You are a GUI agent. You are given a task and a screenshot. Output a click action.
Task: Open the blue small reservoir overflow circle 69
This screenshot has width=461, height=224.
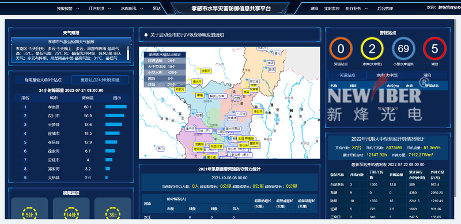click(x=403, y=49)
